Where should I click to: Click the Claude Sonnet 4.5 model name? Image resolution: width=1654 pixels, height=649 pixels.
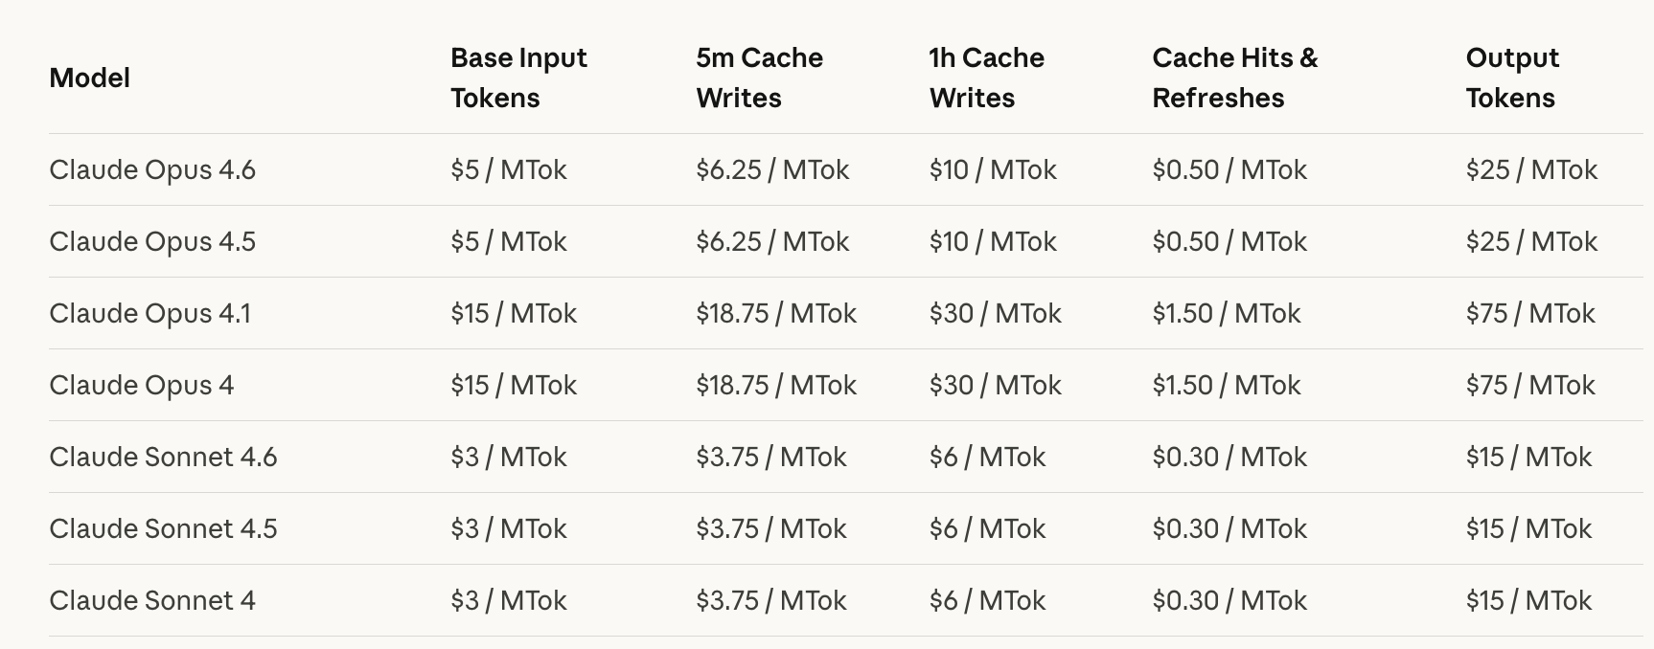[163, 528]
